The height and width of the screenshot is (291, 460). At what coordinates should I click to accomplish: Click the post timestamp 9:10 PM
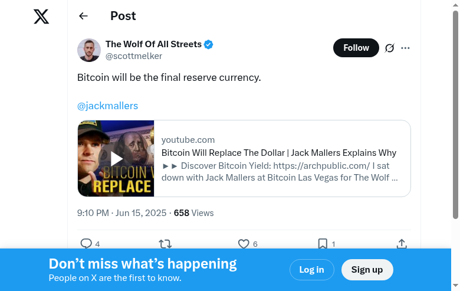point(93,212)
